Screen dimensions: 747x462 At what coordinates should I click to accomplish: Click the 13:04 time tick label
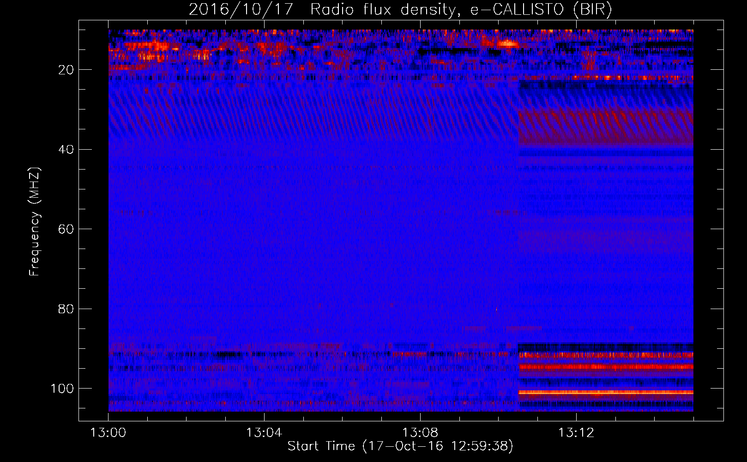[x=264, y=433]
